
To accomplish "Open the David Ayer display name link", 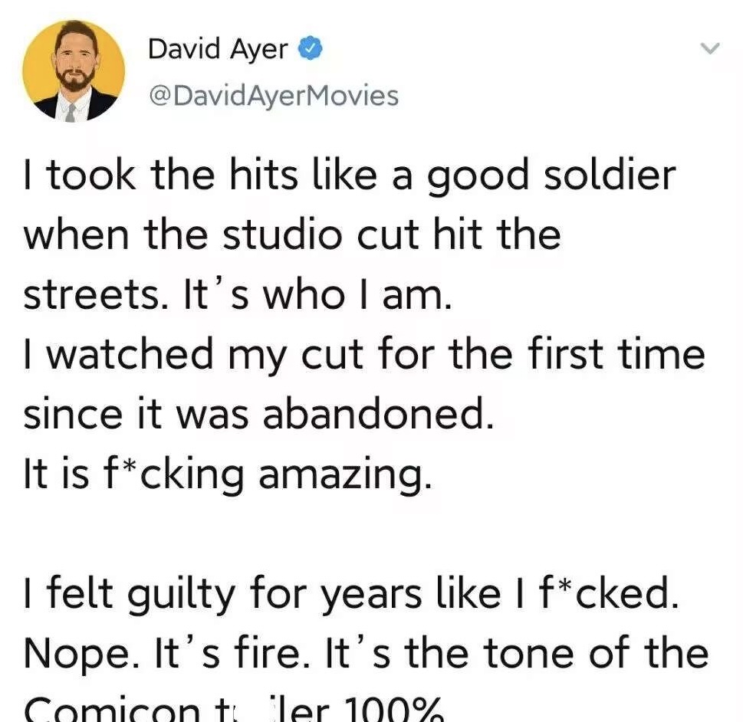I will pos(218,49).
